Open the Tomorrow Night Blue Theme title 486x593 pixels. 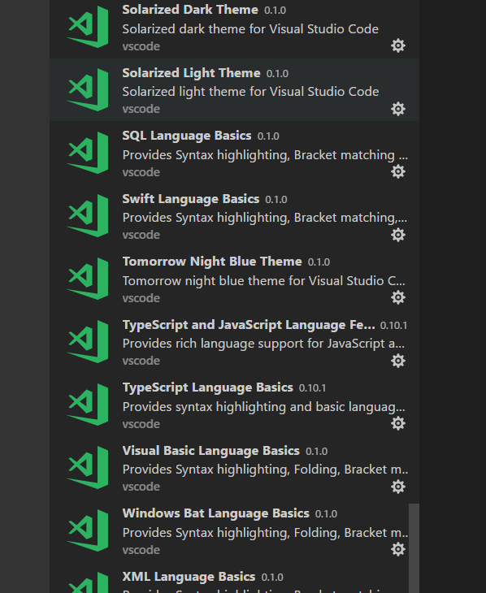pos(212,262)
